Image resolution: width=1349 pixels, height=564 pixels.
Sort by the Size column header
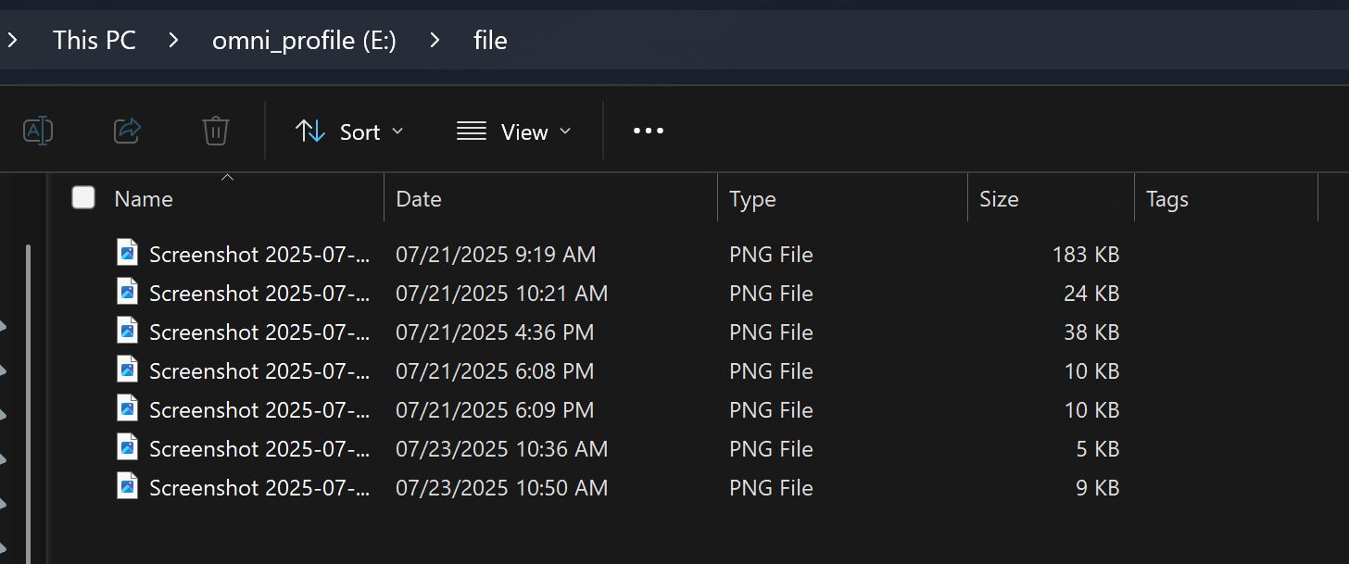click(999, 199)
